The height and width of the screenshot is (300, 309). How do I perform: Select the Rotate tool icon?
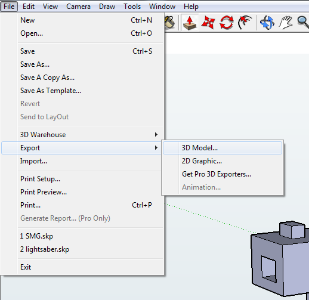pyautogui.click(x=227, y=23)
